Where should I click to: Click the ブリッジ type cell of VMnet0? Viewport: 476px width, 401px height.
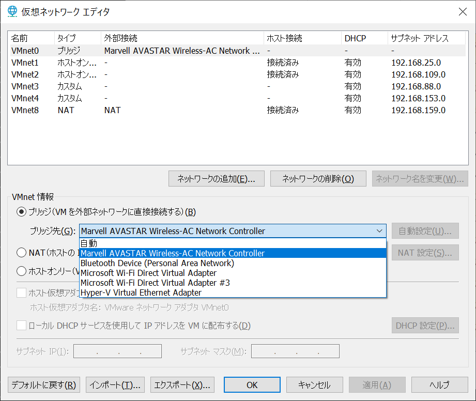(x=69, y=51)
